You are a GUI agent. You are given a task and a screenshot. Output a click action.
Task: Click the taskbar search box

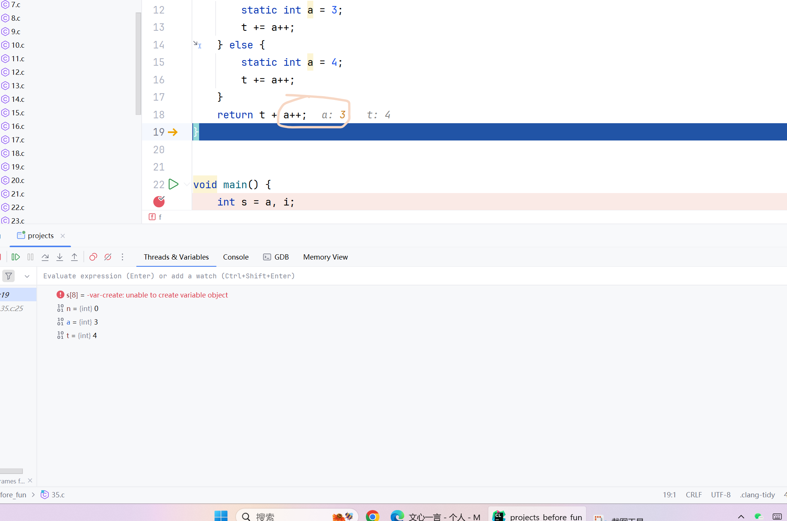coord(297,516)
